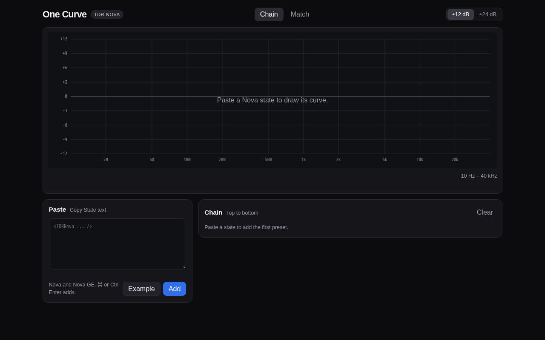Click the TDR NOVA badge
545x340 pixels.
pyautogui.click(x=107, y=14)
